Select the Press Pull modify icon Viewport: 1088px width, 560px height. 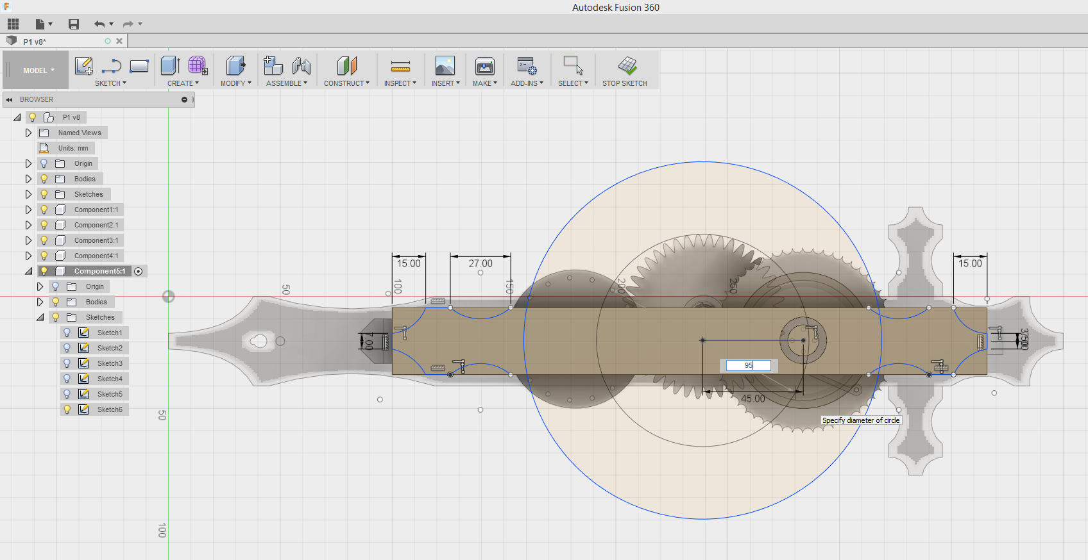coord(235,65)
